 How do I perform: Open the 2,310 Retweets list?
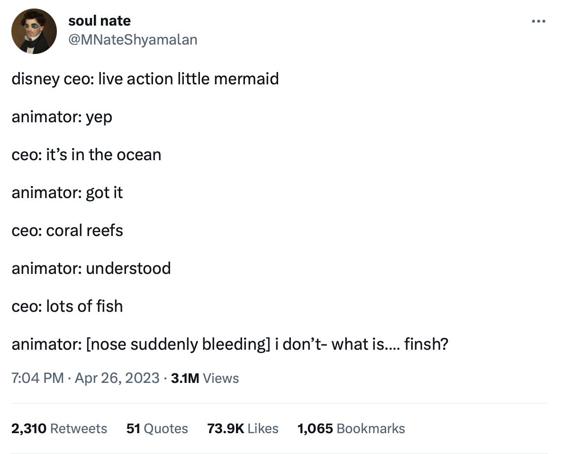click(59, 428)
